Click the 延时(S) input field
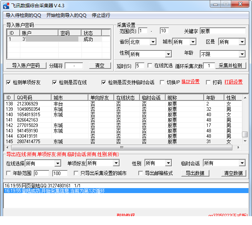Screen dimensions: 252x225 tap(140, 65)
